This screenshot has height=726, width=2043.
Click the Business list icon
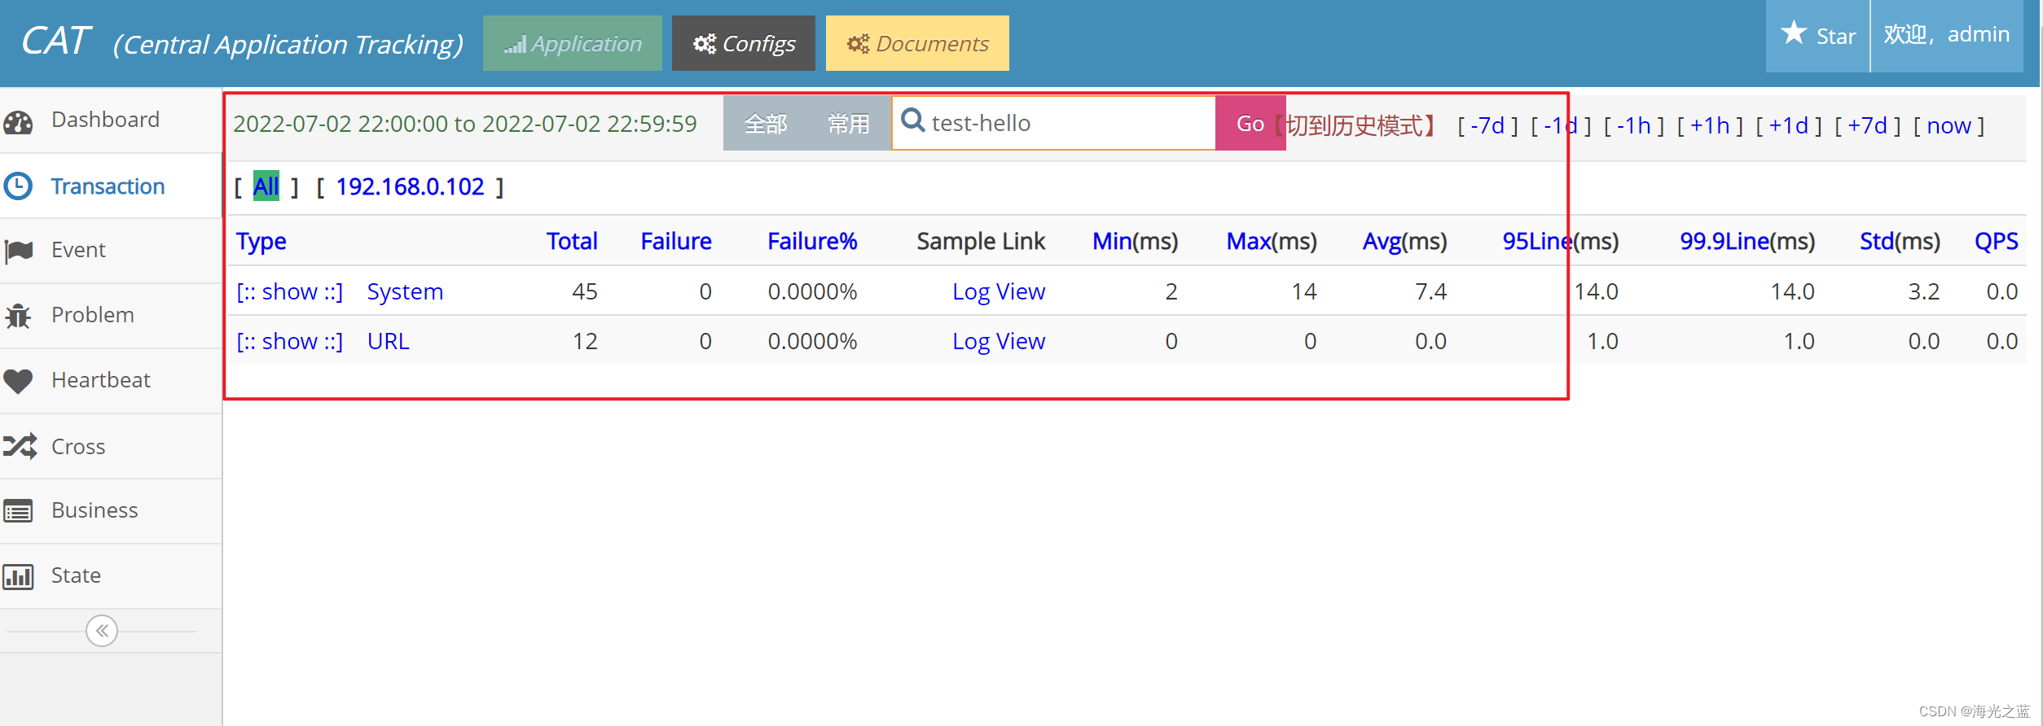click(x=18, y=511)
